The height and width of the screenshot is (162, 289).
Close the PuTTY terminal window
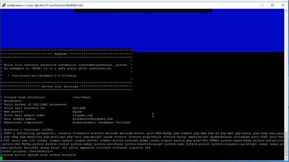coord(283,5)
